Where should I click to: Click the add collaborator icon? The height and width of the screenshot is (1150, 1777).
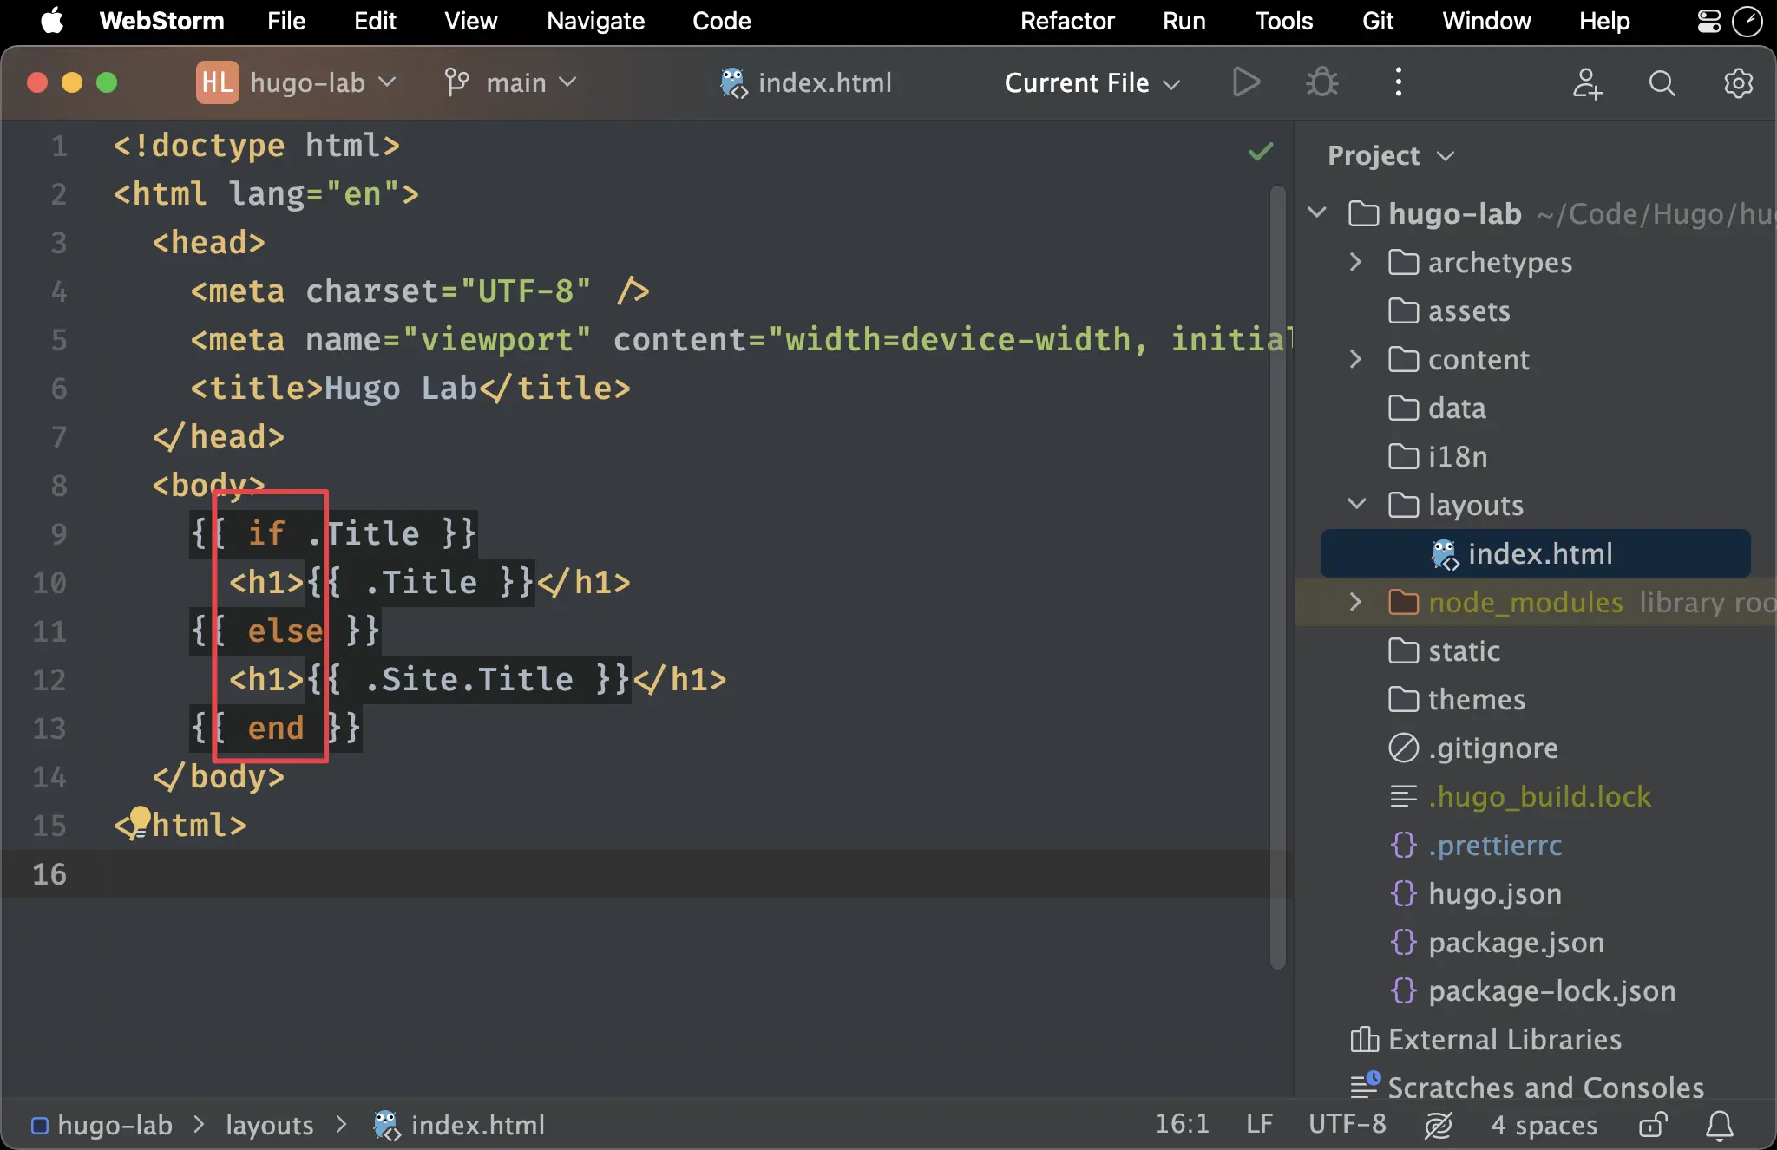(x=1587, y=83)
